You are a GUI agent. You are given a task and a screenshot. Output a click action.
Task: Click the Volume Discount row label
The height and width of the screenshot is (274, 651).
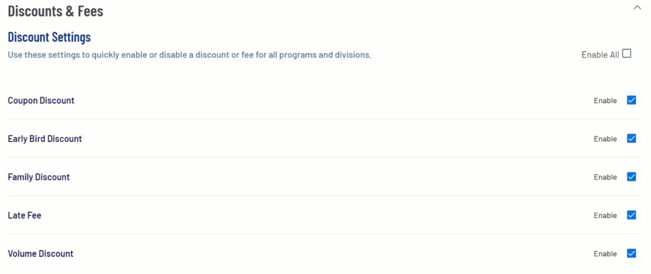[x=40, y=253]
